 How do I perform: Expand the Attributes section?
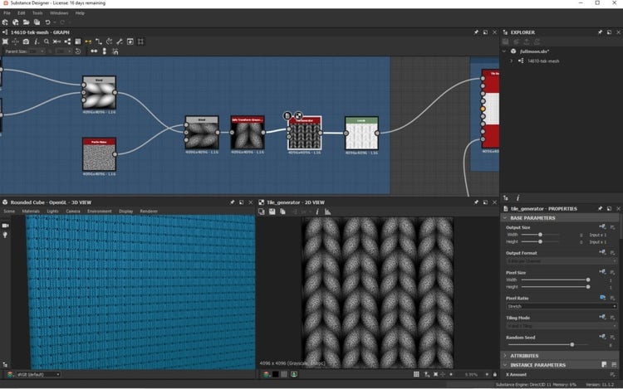point(505,356)
